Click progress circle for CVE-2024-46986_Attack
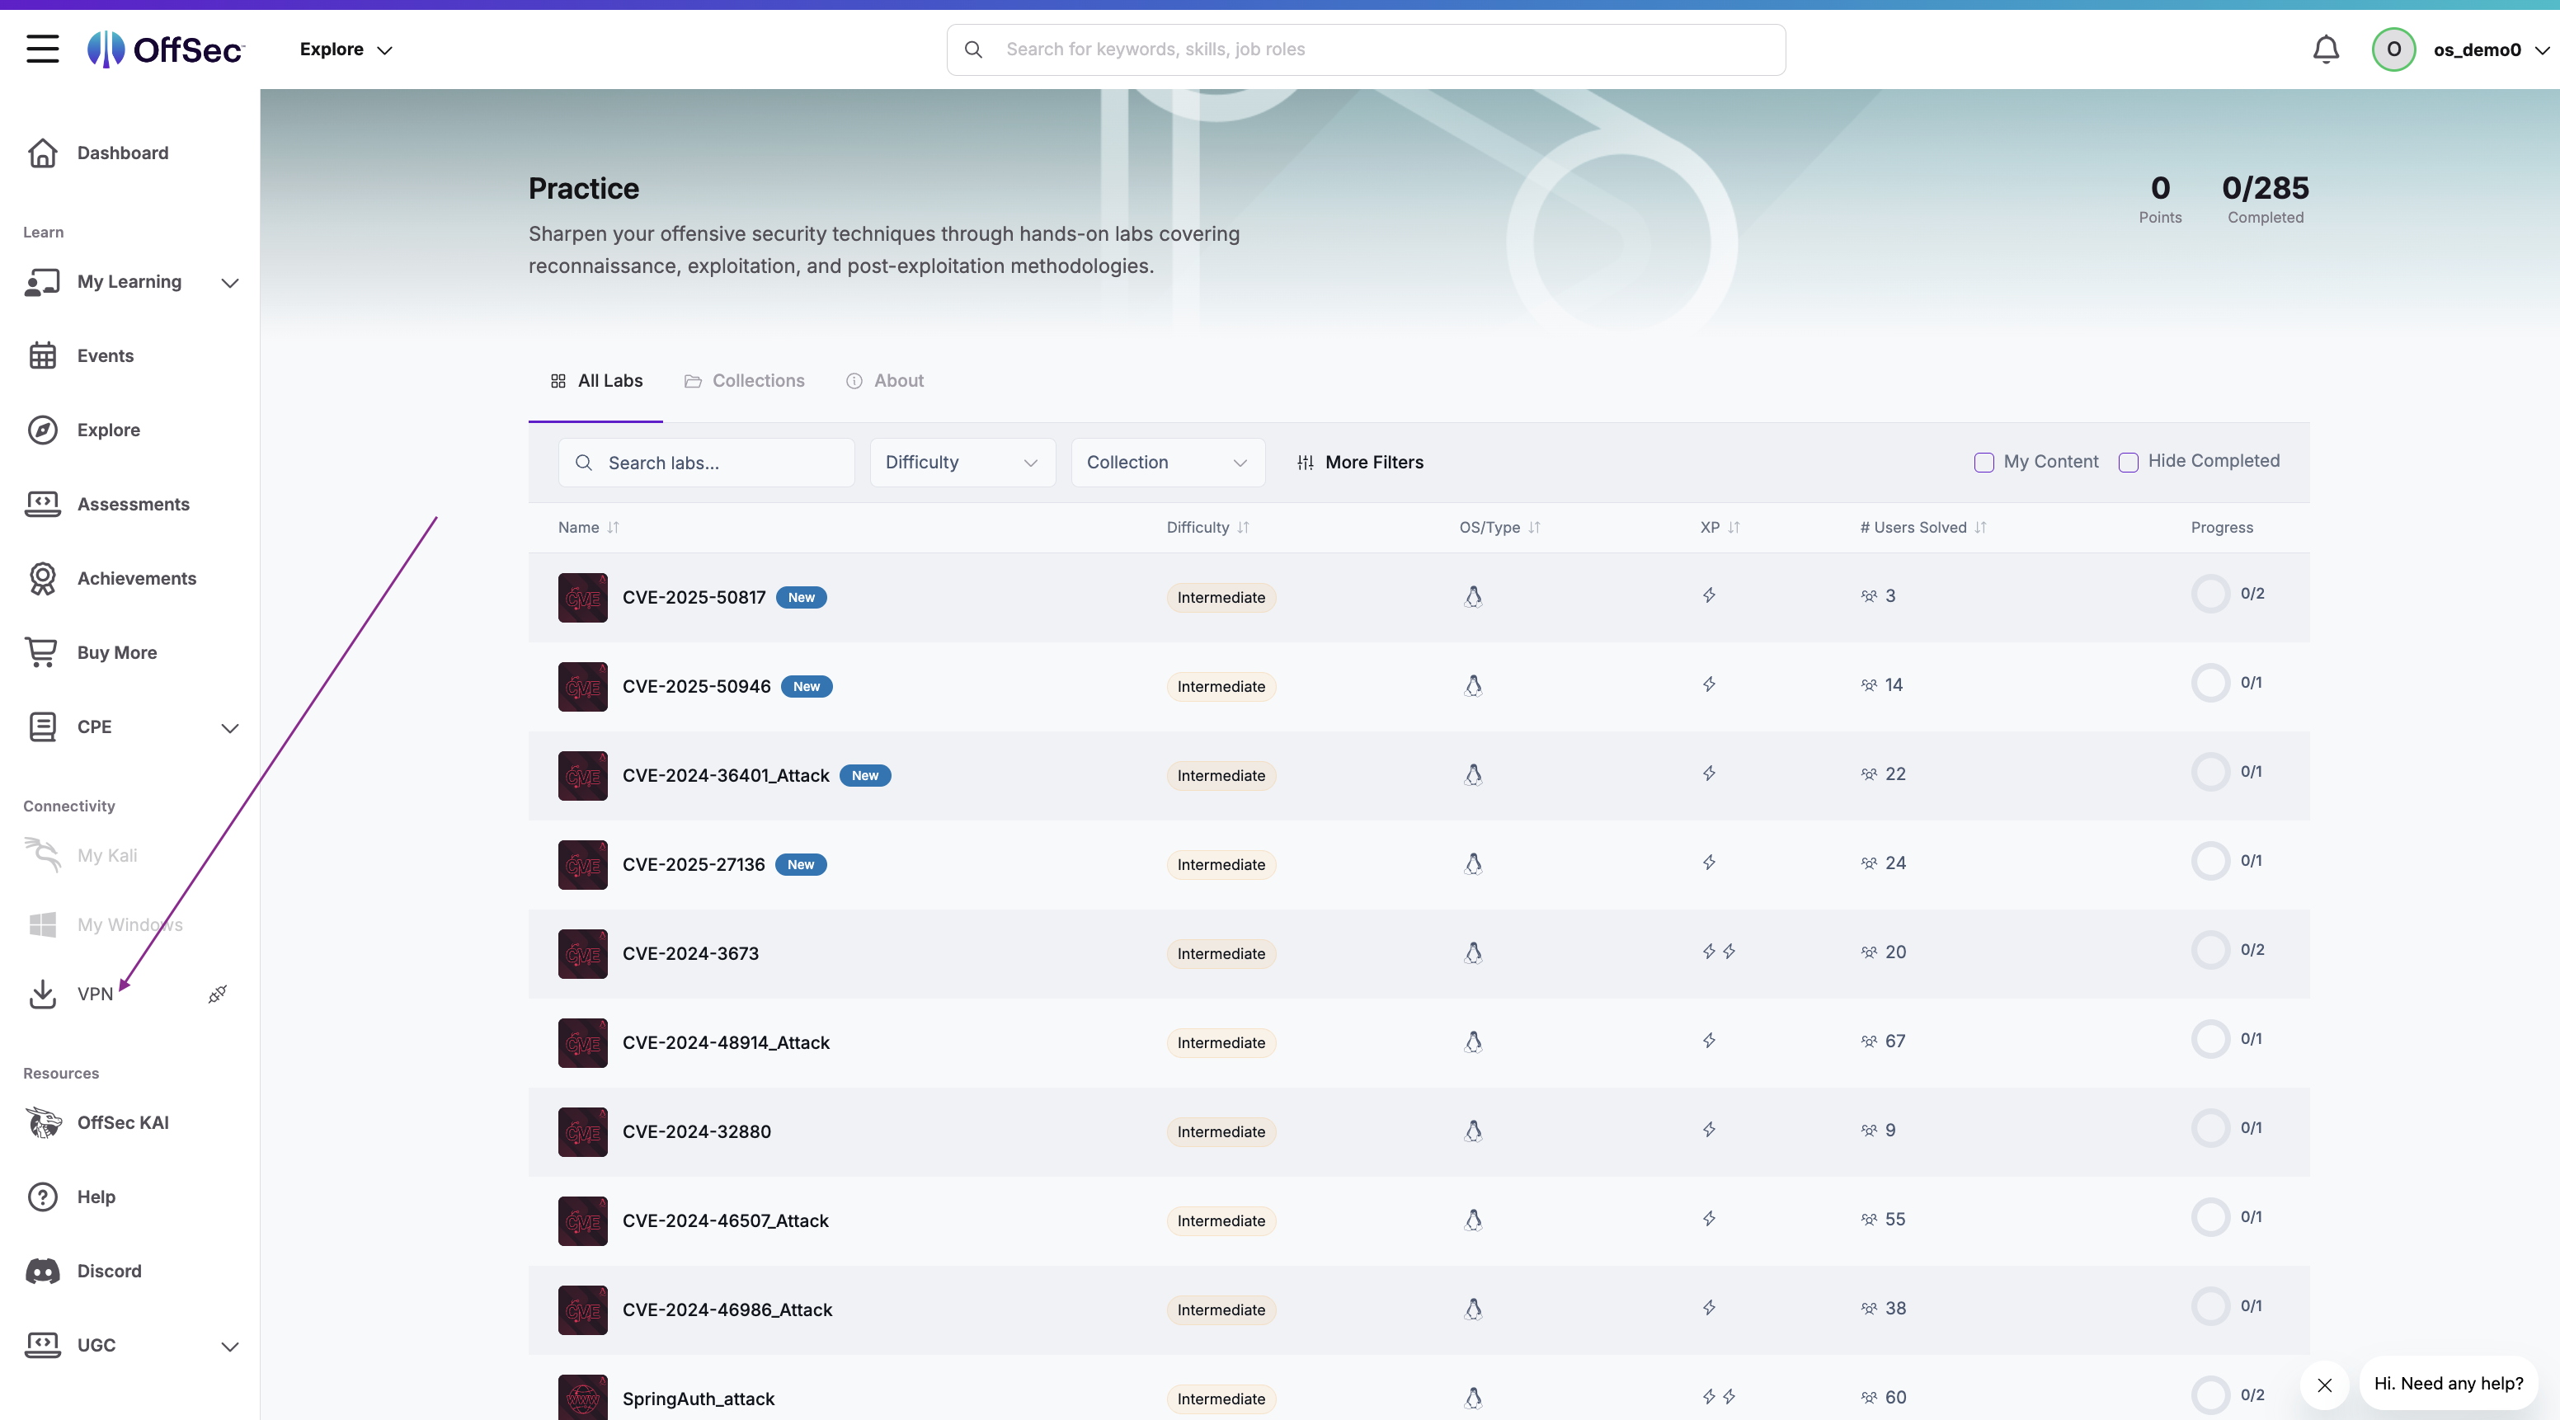 click(2210, 1307)
